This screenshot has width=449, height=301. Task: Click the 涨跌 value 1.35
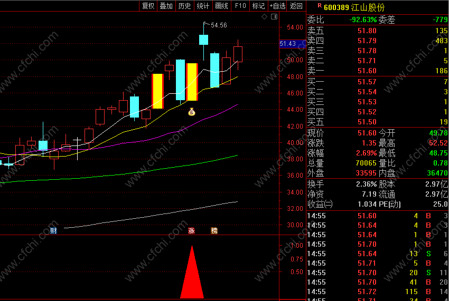(369, 143)
